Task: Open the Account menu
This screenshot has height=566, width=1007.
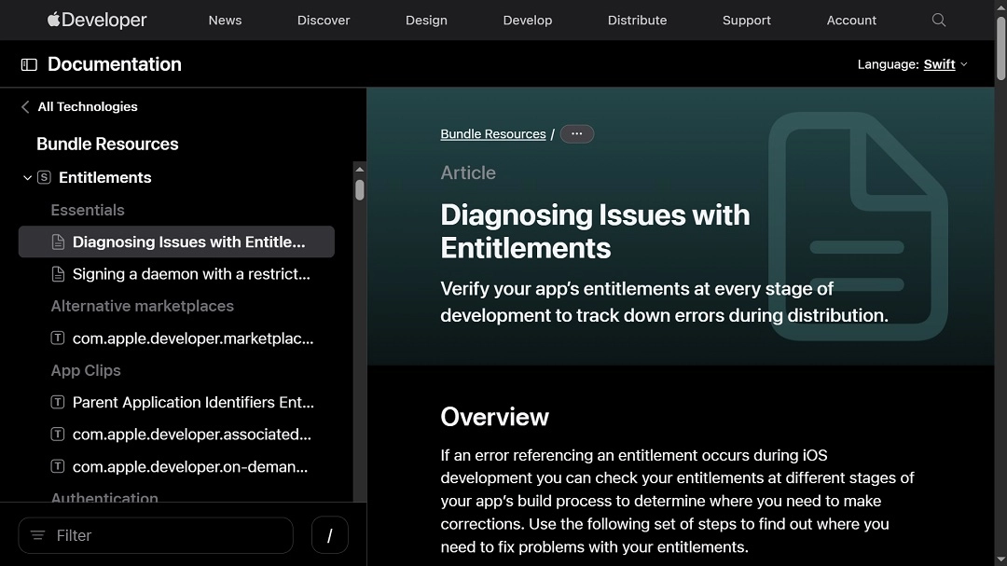Action: (x=851, y=20)
